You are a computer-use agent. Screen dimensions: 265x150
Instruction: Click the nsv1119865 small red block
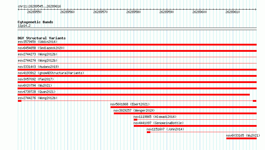click(x=135, y=120)
